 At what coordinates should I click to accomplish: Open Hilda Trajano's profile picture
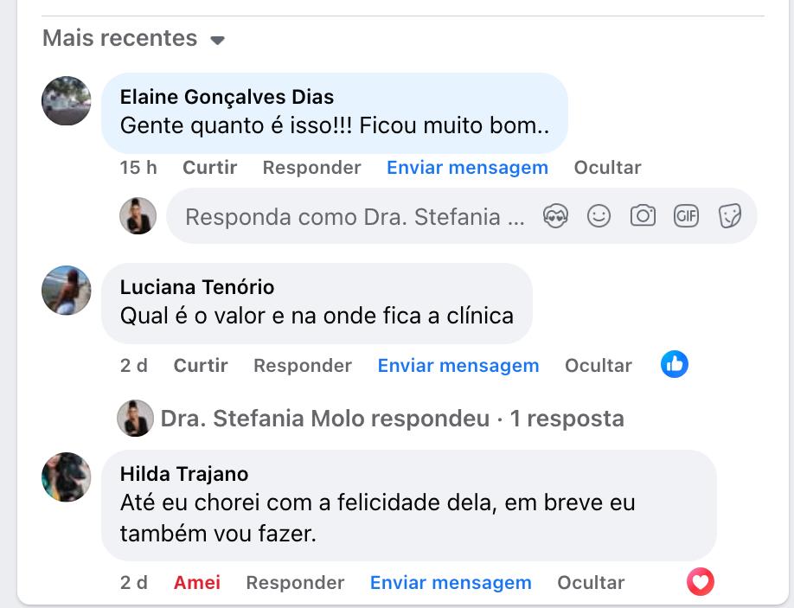pyautogui.click(x=67, y=477)
